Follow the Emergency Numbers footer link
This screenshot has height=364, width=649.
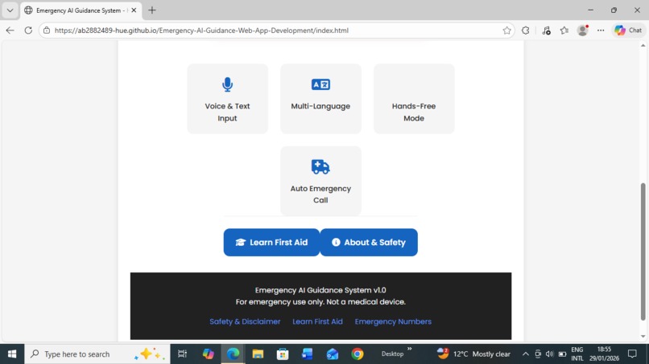point(393,321)
